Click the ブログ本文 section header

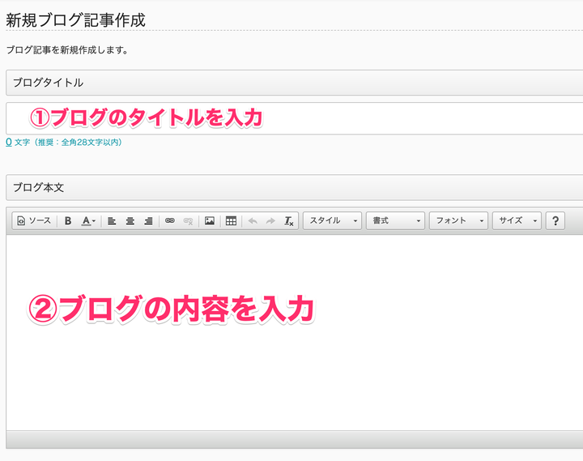pyautogui.click(x=295, y=187)
